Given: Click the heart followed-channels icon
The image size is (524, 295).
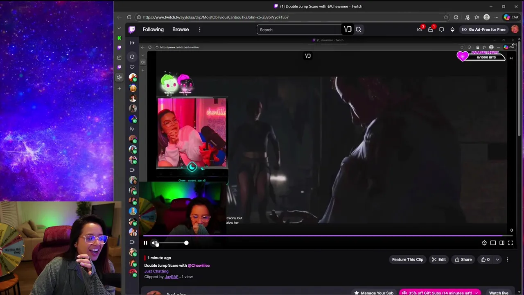Looking at the screenshot, I should tap(132, 67).
